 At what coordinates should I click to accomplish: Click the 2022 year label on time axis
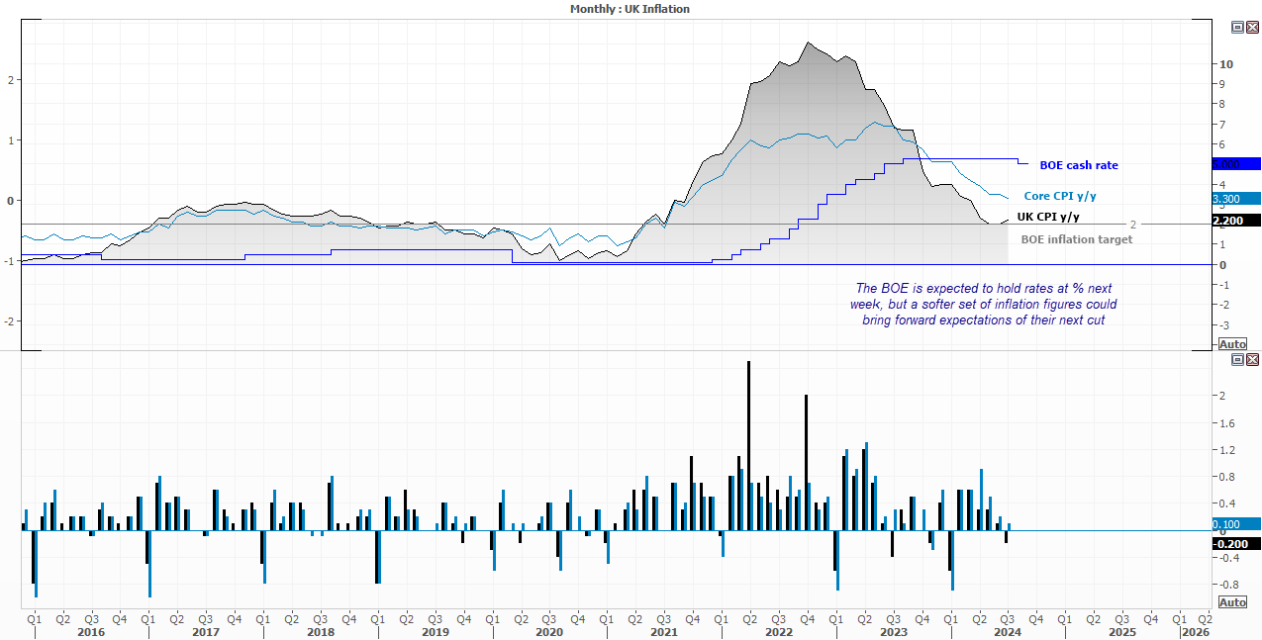tap(778, 631)
